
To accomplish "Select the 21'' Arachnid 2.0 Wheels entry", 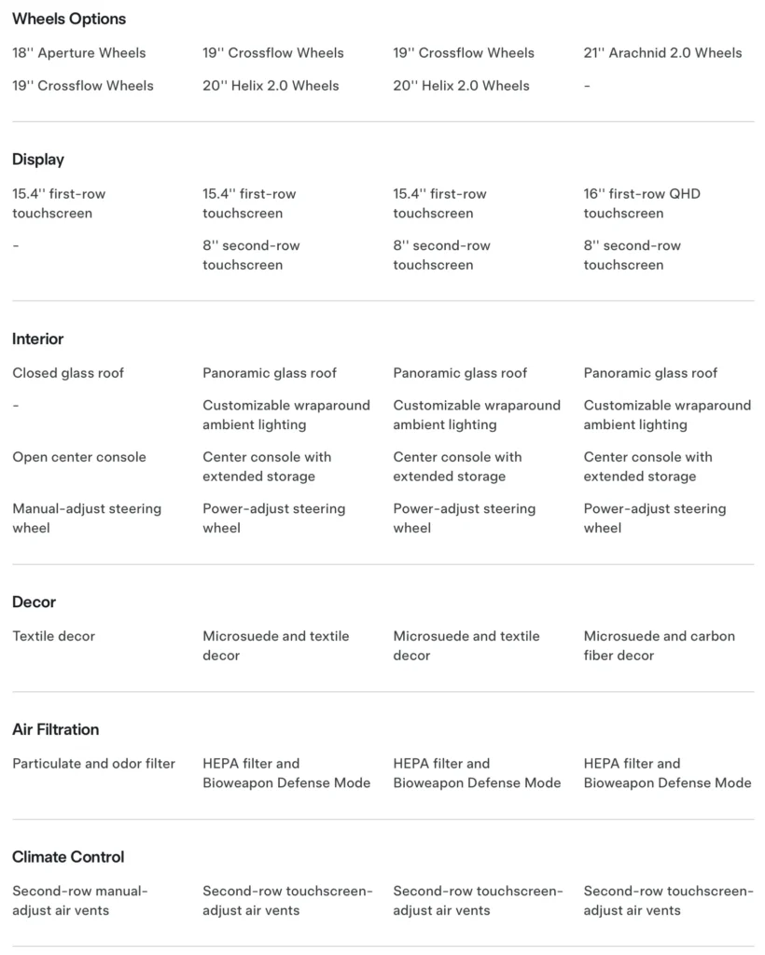I will pyautogui.click(x=662, y=53).
